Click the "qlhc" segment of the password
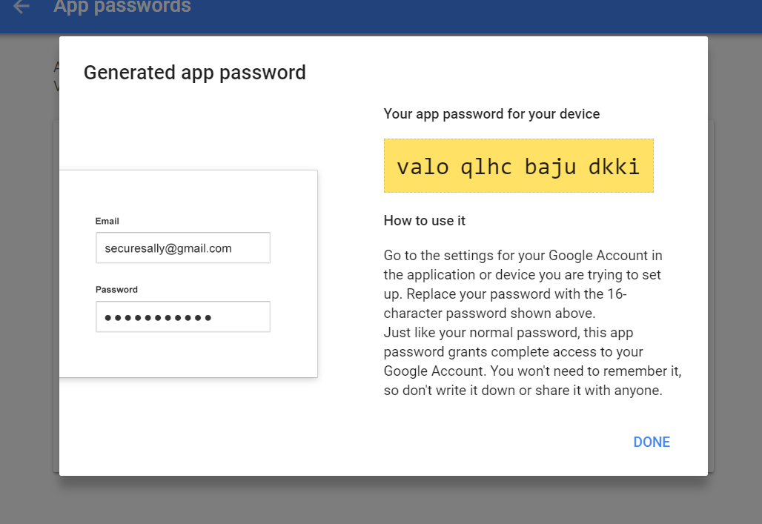 [x=486, y=167]
